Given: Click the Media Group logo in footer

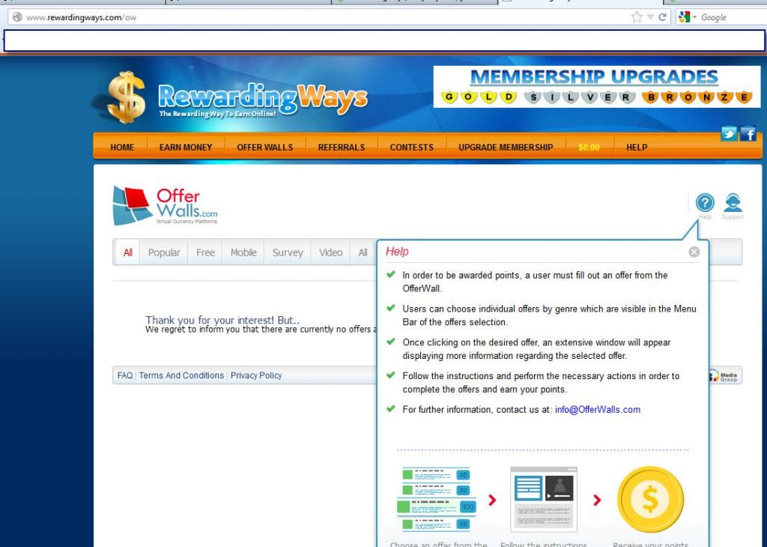Looking at the screenshot, I should [x=724, y=376].
